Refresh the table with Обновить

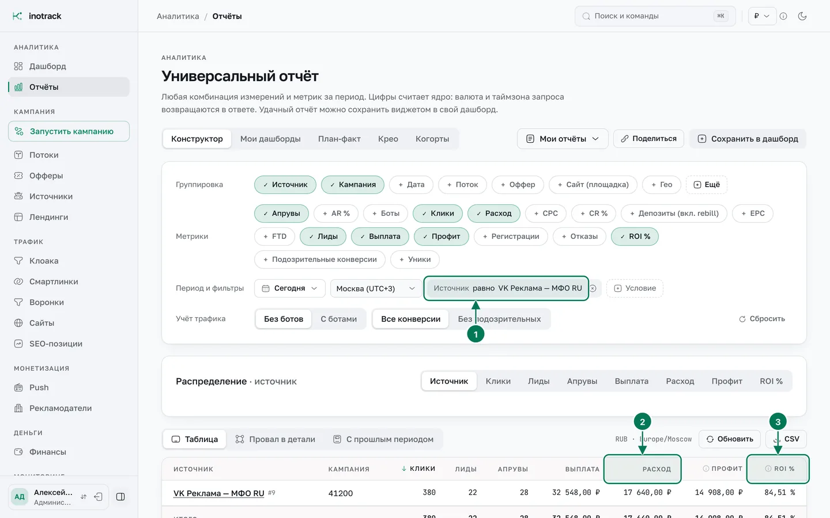[x=730, y=439]
